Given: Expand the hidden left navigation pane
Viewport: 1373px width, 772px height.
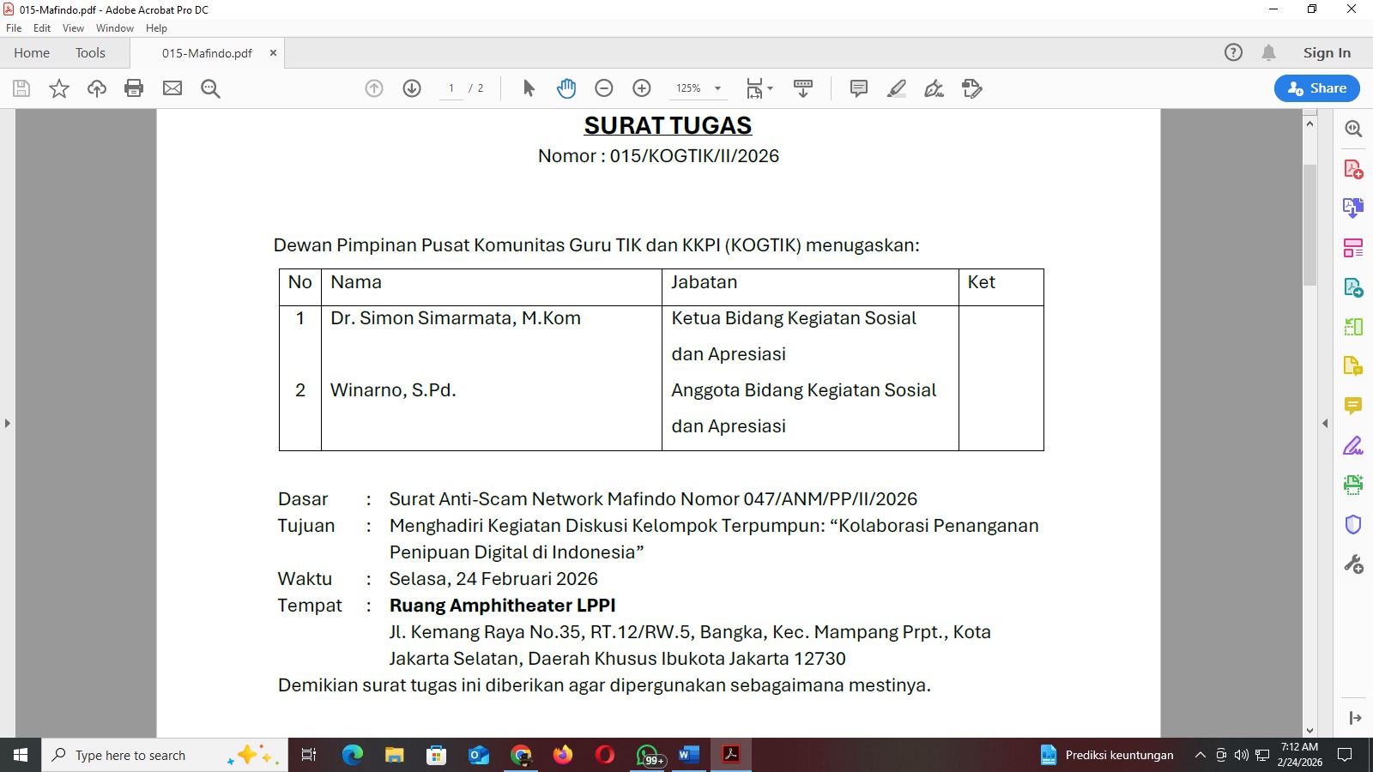Looking at the screenshot, I should 7,422.
